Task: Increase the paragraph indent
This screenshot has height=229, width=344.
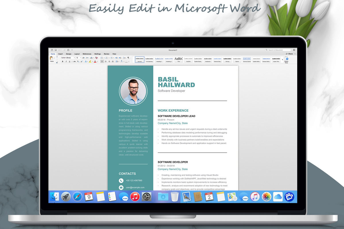Action: click(120, 58)
